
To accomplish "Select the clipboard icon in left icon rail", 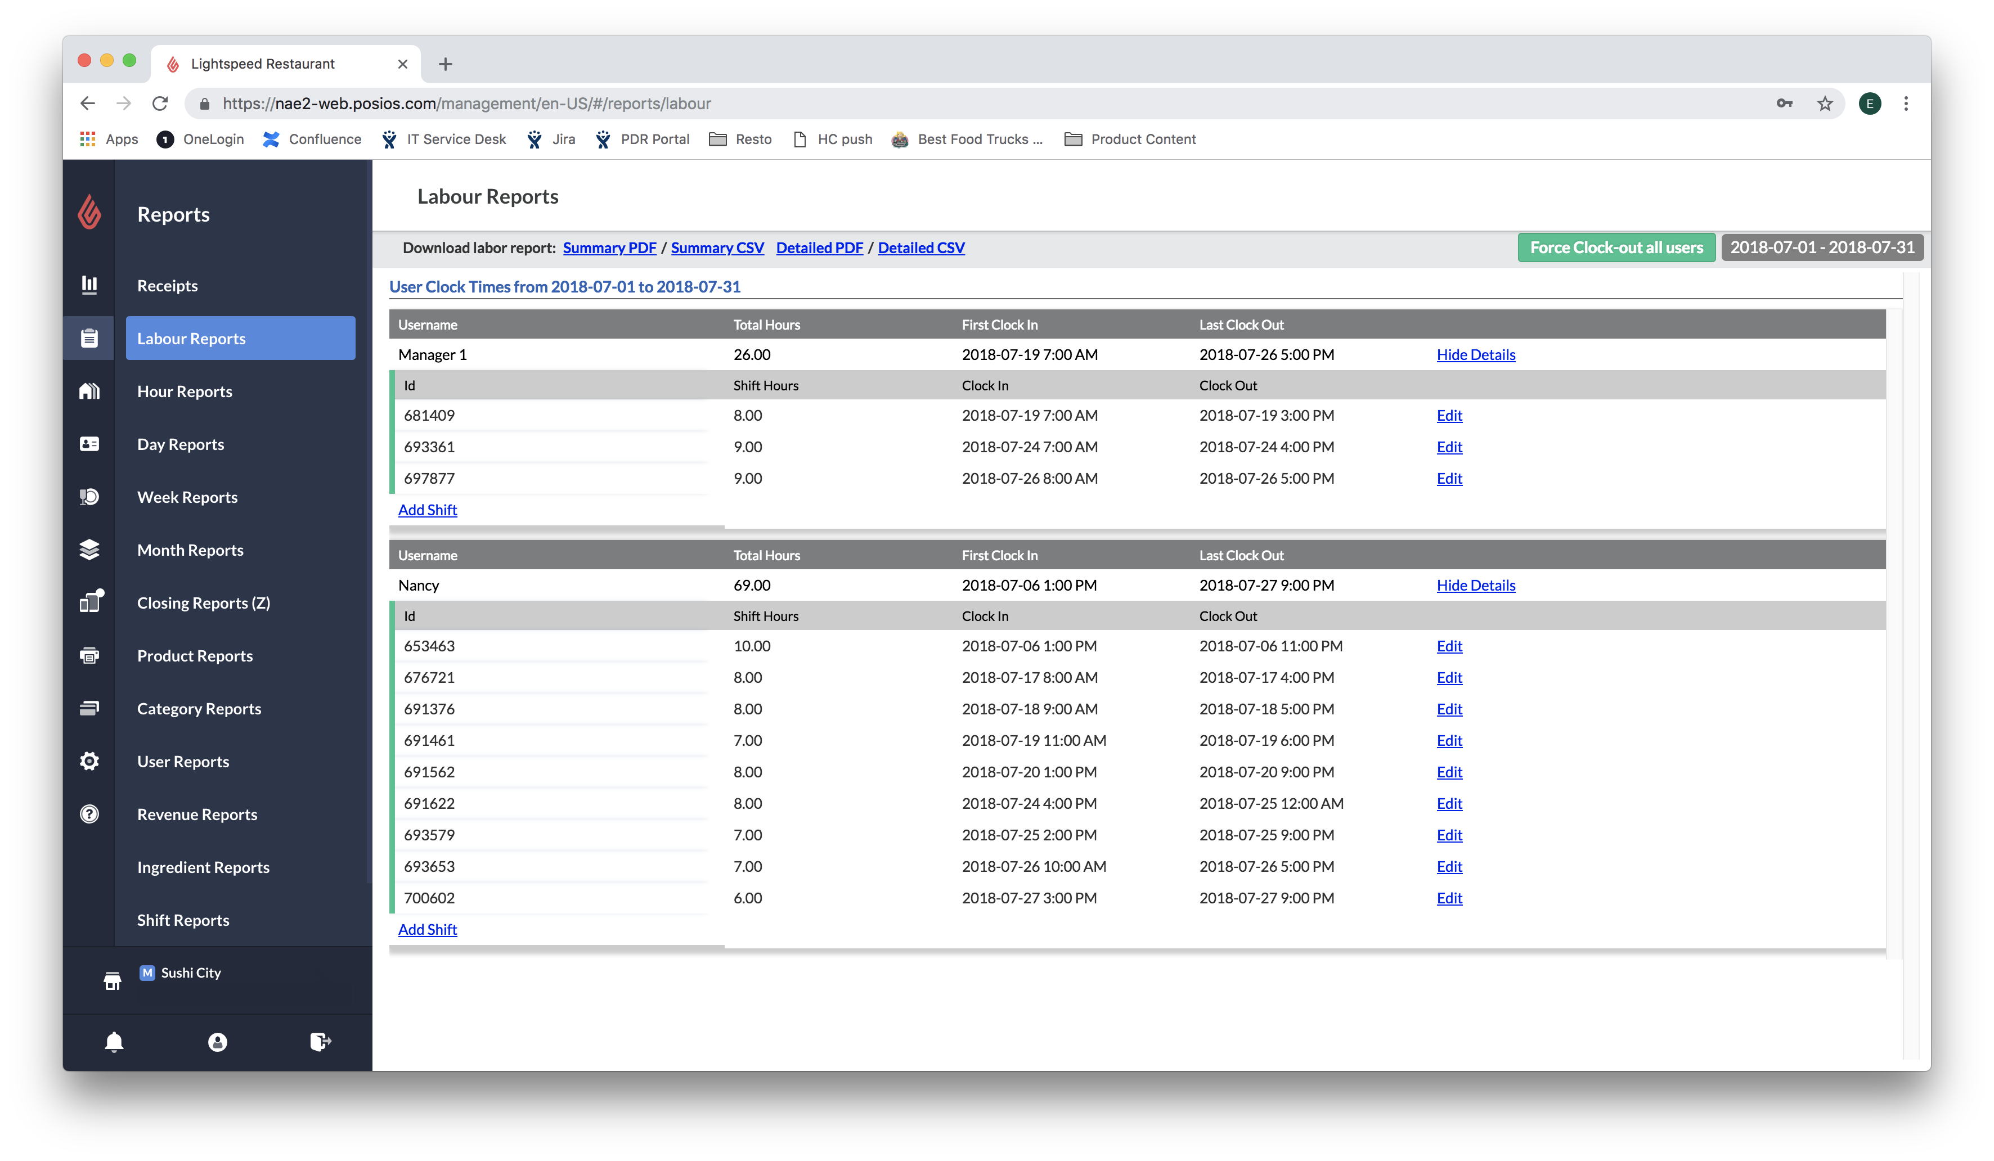I will point(89,339).
